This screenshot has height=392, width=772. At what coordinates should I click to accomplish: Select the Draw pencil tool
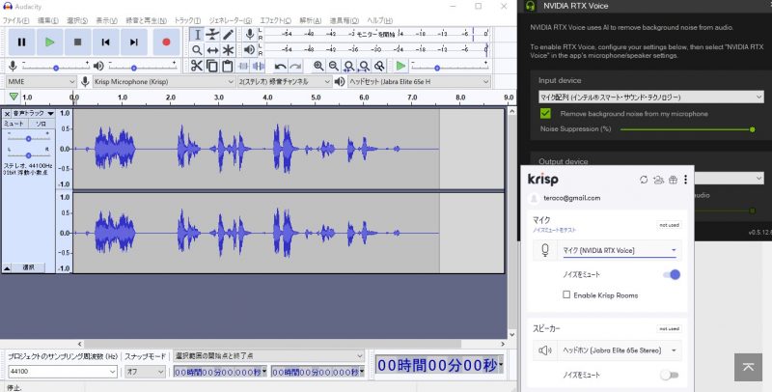pyautogui.click(x=228, y=35)
